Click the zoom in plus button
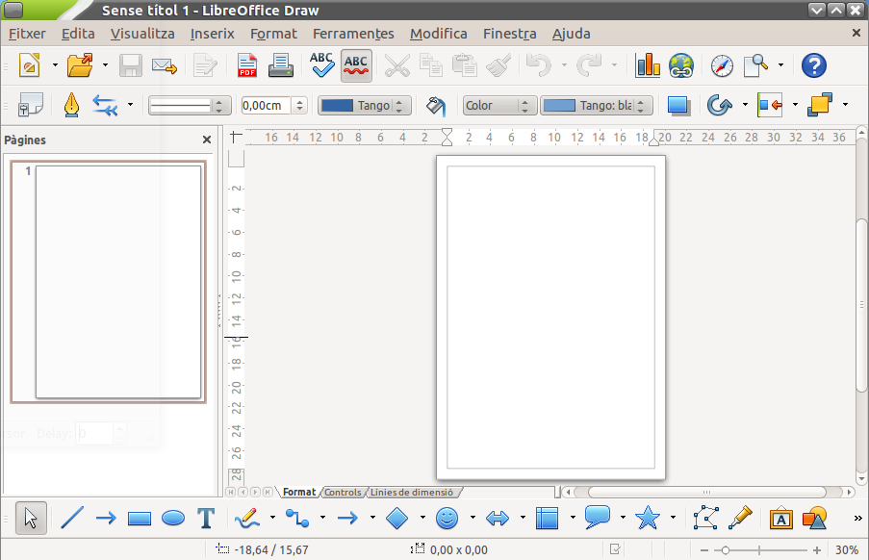 click(817, 550)
